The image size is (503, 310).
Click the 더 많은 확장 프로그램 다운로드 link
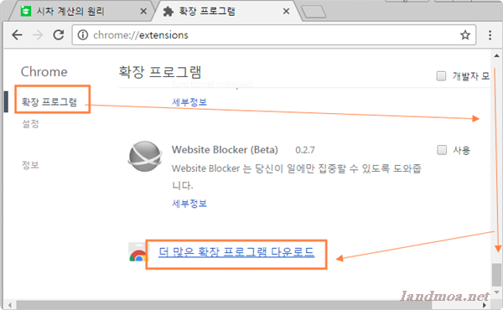236,251
